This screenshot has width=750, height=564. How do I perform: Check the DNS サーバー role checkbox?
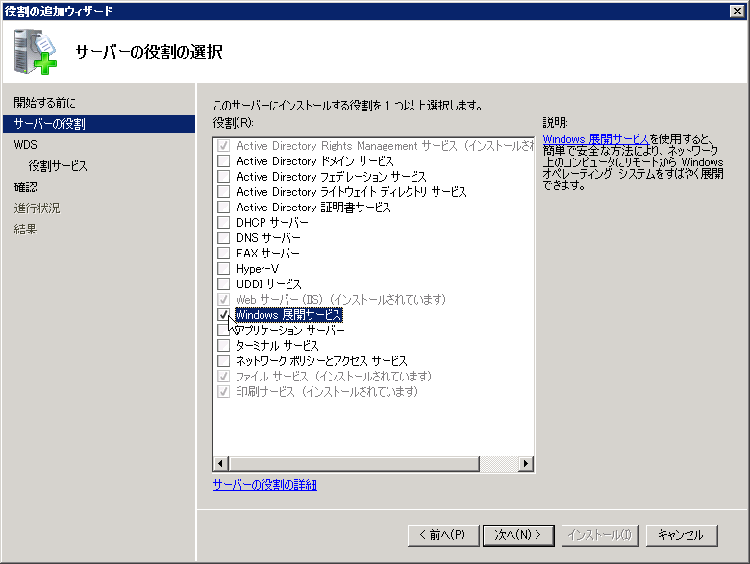(x=224, y=238)
